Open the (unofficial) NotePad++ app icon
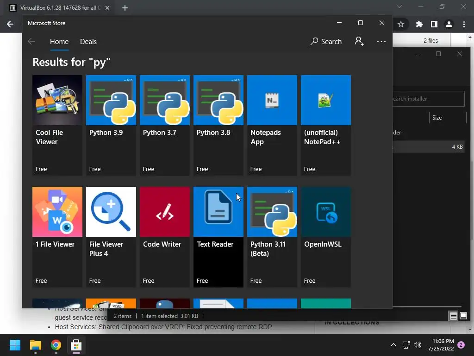 coord(326,100)
